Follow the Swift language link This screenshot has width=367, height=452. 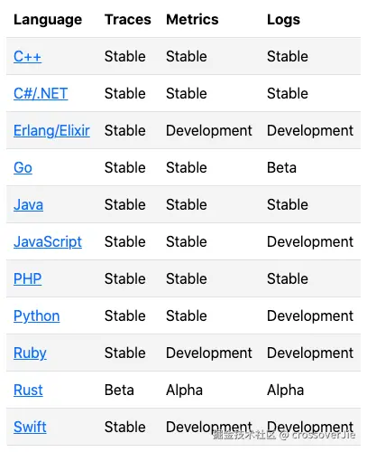tap(30, 427)
